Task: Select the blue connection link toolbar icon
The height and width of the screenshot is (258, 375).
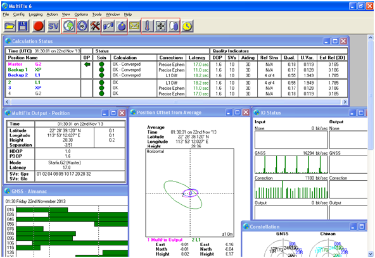Action: click(108, 26)
